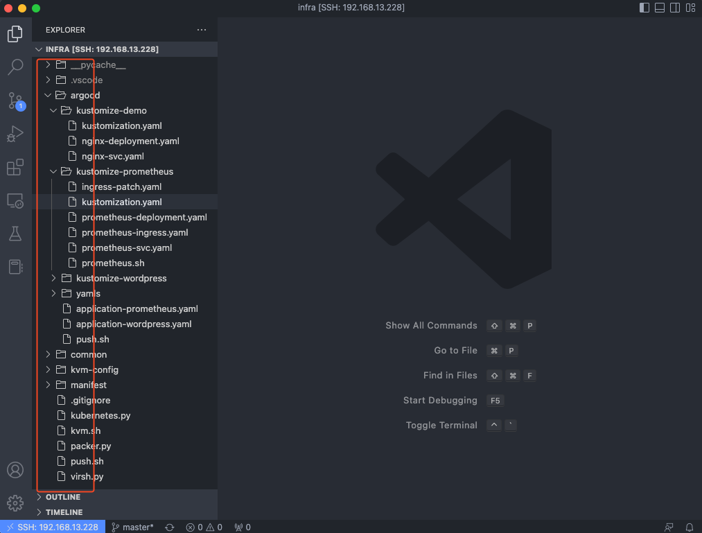Collapse the INFRA workspace section header
This screenshot has height=533, width=702.
pos(125,49)
